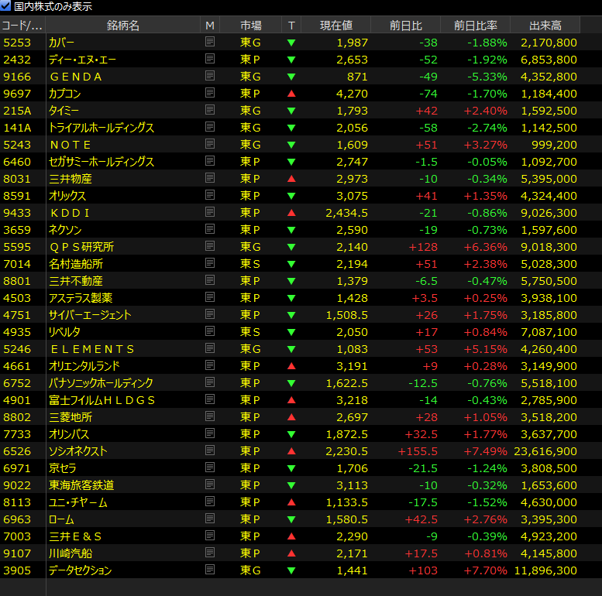Select the 東海旅客鉄道 stock name
This screenshot has height=596, width=602.
[x=81, y=485]
